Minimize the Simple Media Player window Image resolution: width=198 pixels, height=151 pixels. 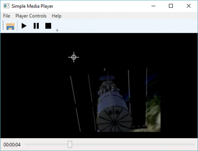pos(153,6)
